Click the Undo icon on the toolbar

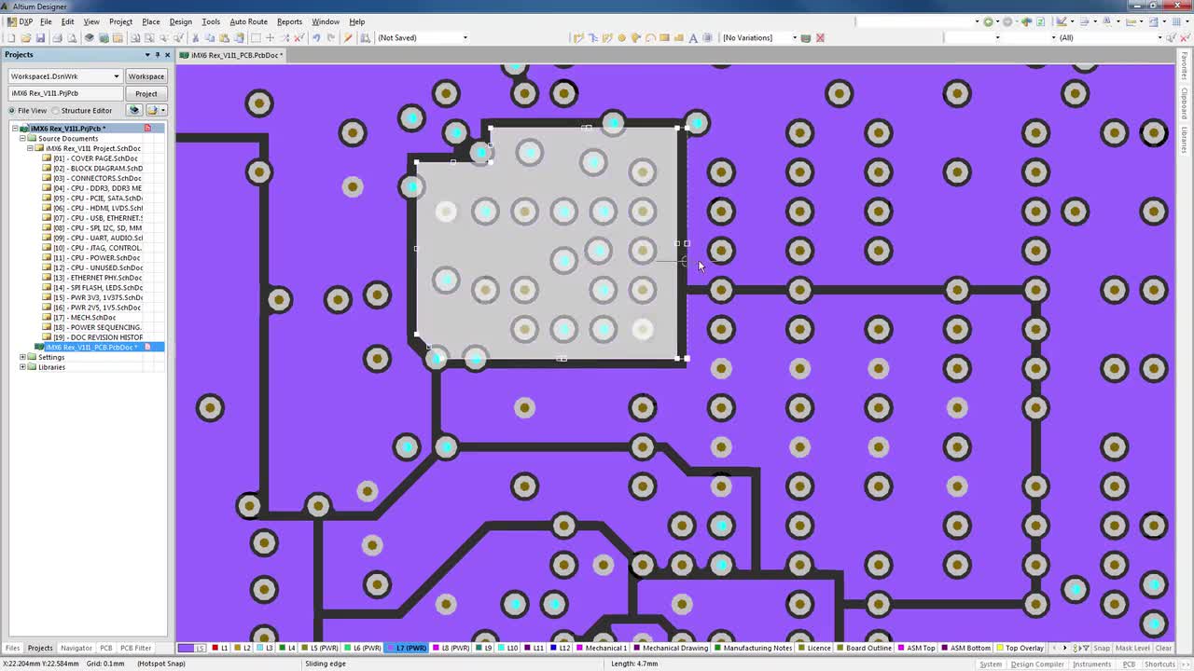point(315,37)
